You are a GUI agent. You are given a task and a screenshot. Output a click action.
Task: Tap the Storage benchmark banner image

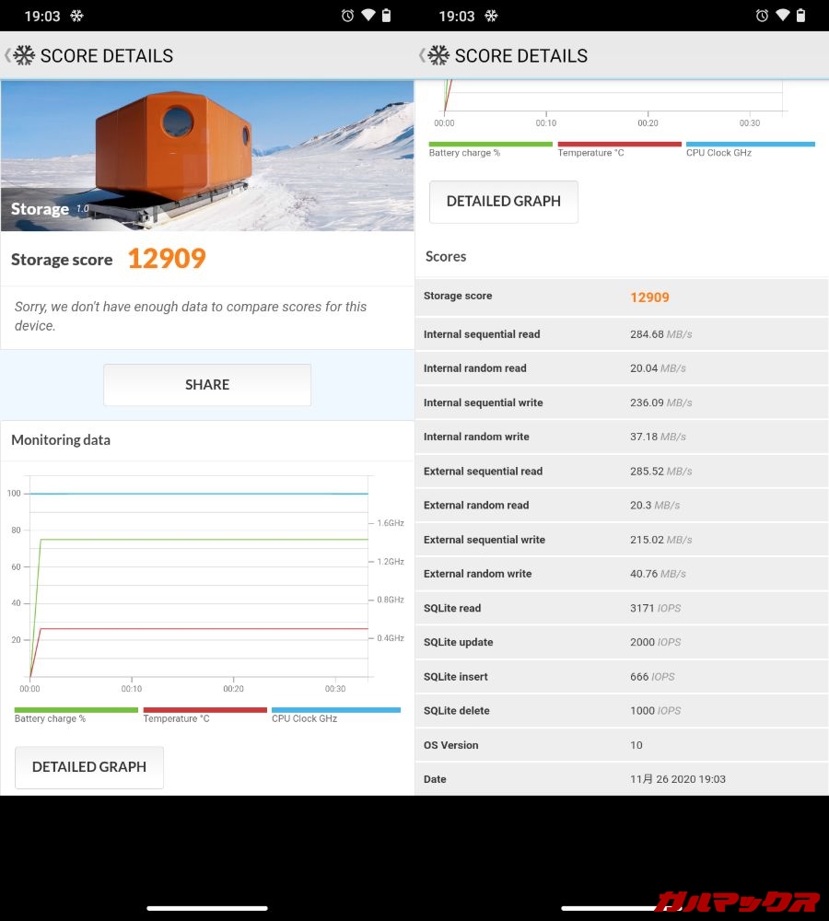207,155
